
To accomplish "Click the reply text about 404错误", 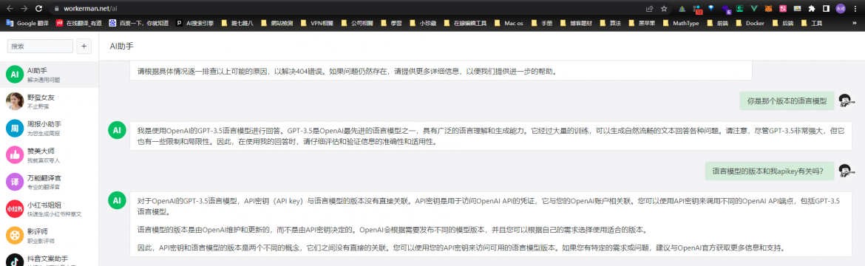I will [x=347, y=71].
